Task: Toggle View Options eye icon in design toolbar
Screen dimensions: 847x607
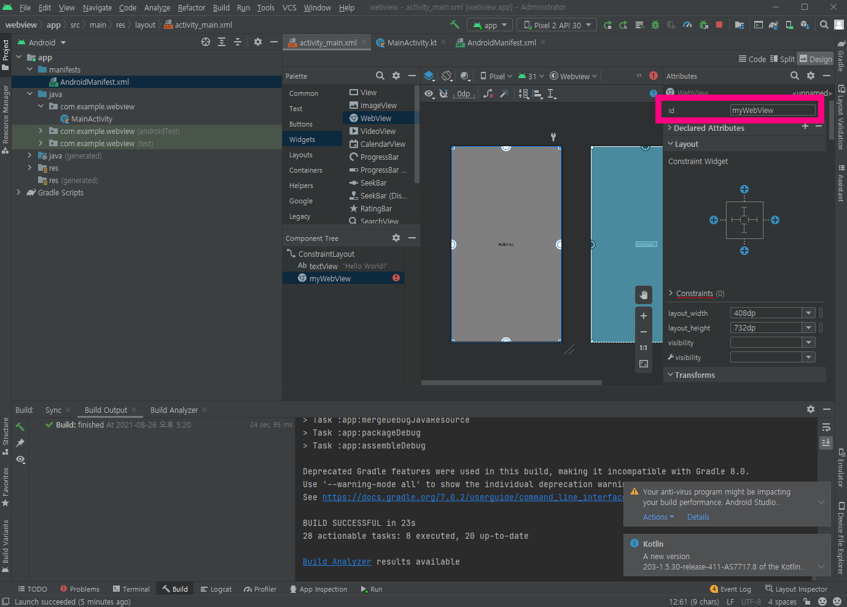Action: tap(429, 93)
